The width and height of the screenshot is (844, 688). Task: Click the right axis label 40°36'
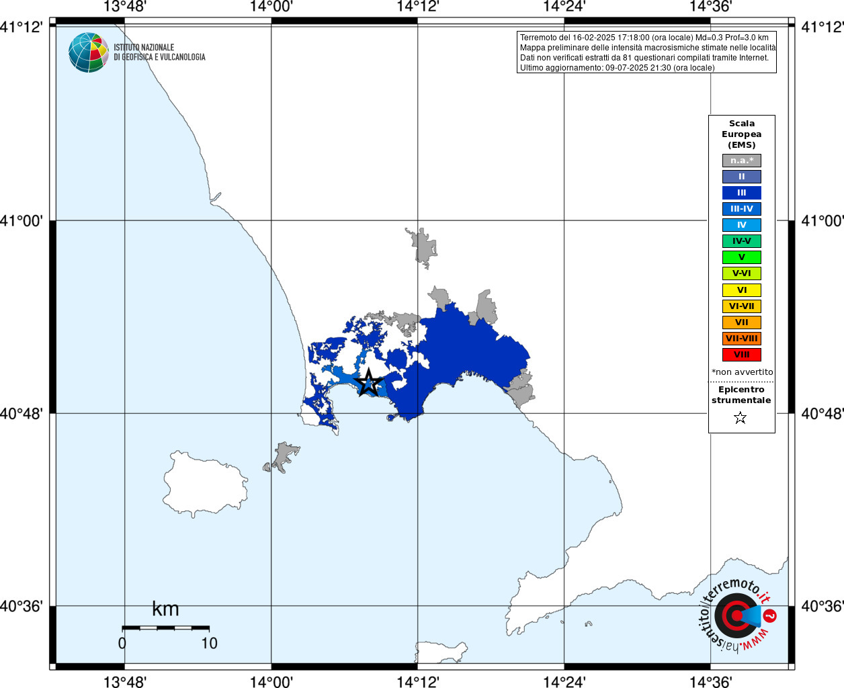click(822, 606)
